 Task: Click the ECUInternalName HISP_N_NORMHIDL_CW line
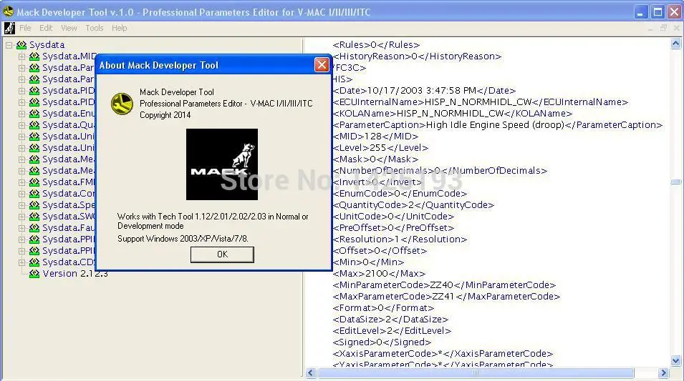[x=481, y=102]
